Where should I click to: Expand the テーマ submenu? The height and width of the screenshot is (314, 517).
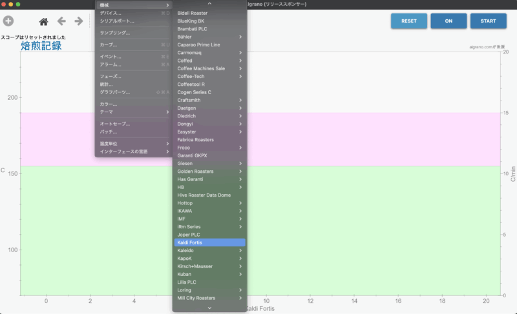[x=134, y=112]
